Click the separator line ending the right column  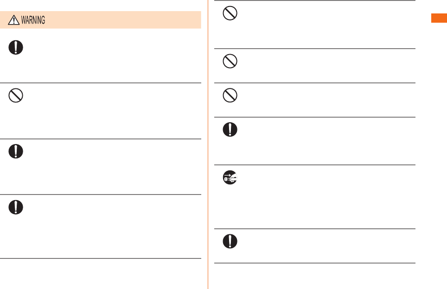tap(315, 263)
